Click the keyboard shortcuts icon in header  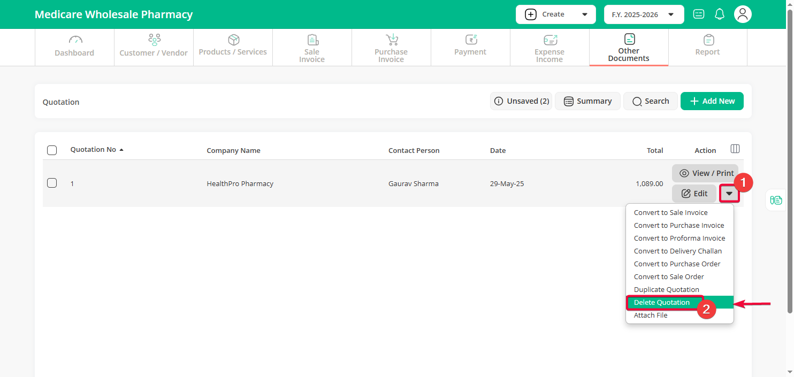(699, 14)
